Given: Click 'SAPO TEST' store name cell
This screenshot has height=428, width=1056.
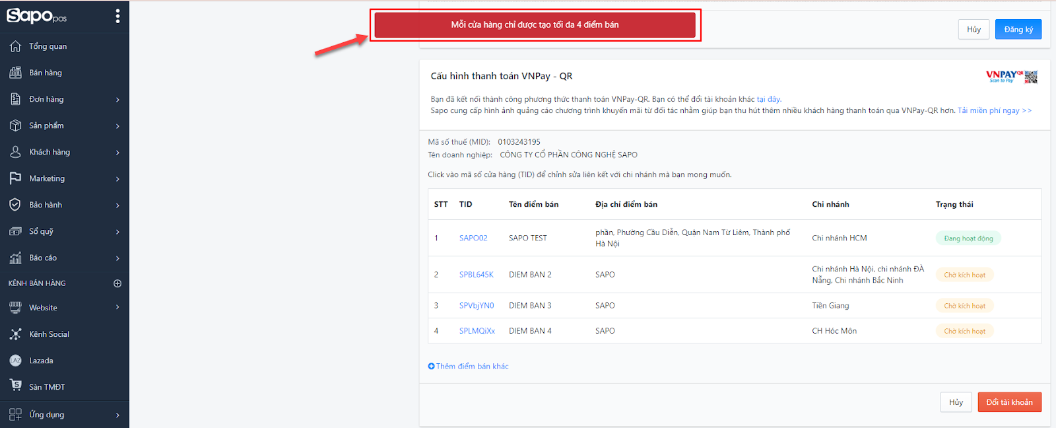Looking at the screenshot, I should [528, 238].
